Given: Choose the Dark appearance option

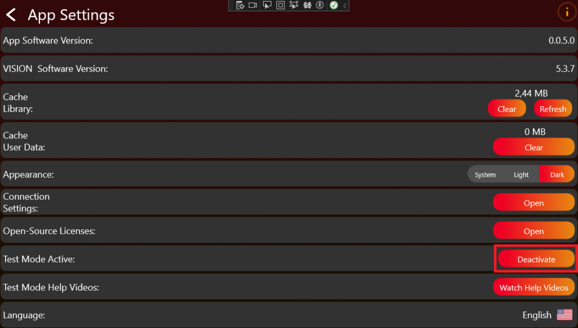Looking at the screenshot, I should coord(557,174).
